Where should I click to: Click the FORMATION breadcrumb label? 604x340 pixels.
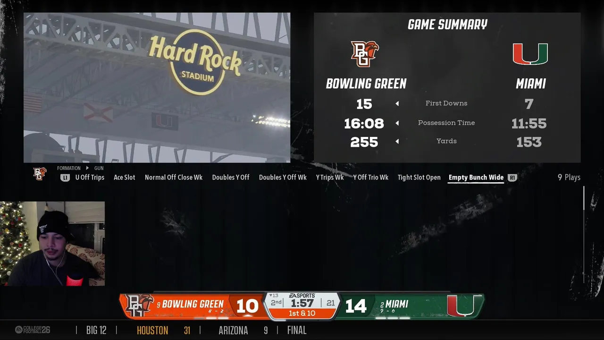tap(69, 168)
